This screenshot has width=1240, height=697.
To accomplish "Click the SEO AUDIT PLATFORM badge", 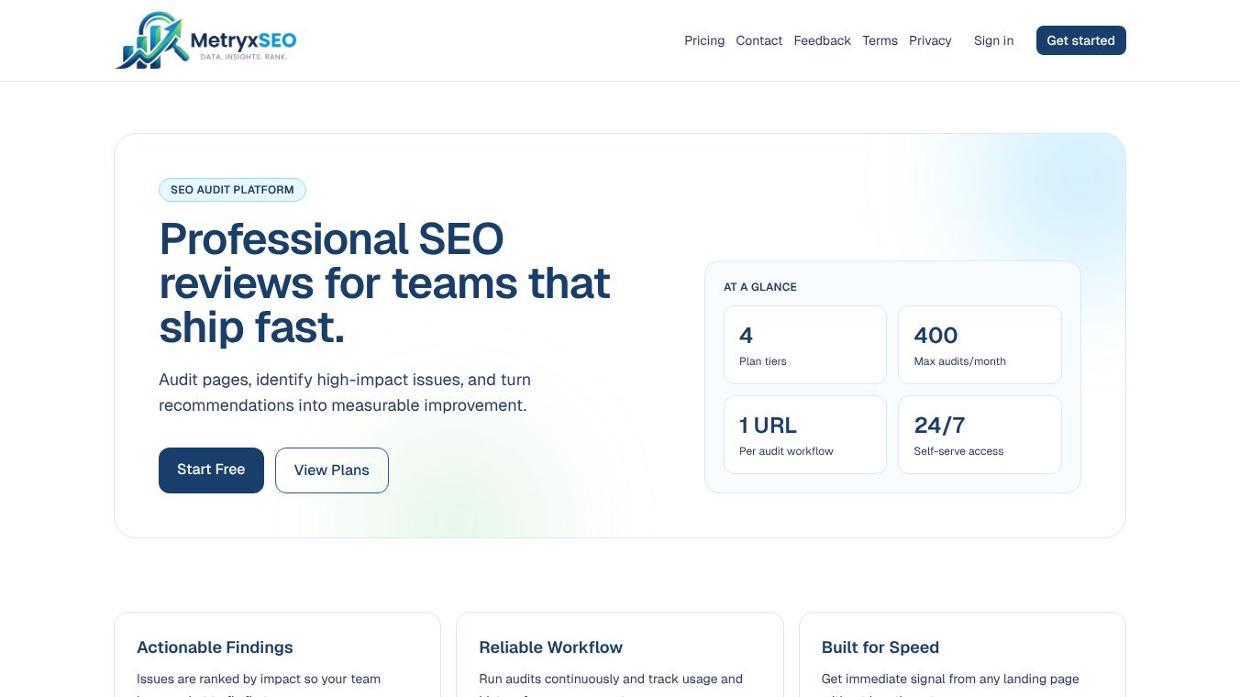I will coord(232,190).
